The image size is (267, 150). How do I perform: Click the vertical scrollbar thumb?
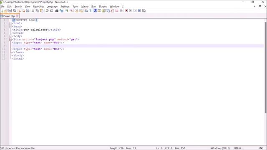(265, 67)
